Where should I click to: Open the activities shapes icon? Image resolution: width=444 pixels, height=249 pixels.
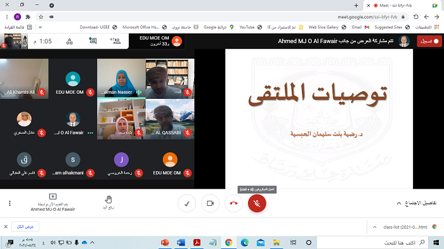point(69,41)
